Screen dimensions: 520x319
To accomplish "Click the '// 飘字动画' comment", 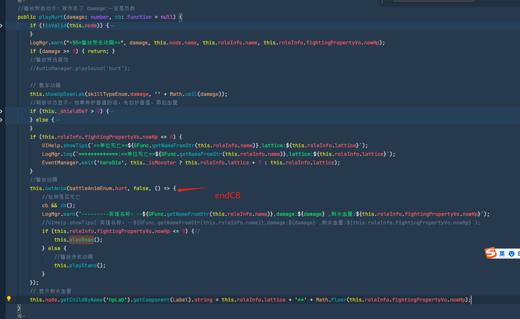I will pos(45,86).
